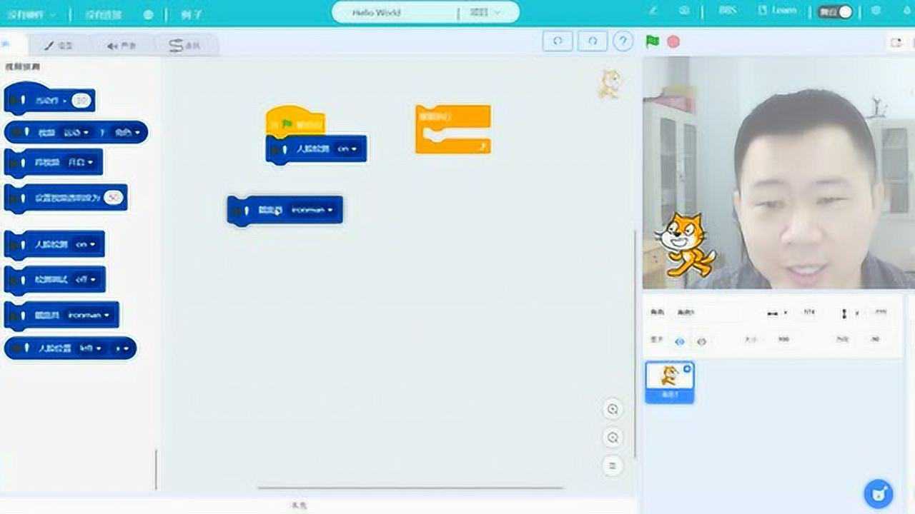Open the settings gear in top bar
915x514 pixels.
tap(876, 12)
